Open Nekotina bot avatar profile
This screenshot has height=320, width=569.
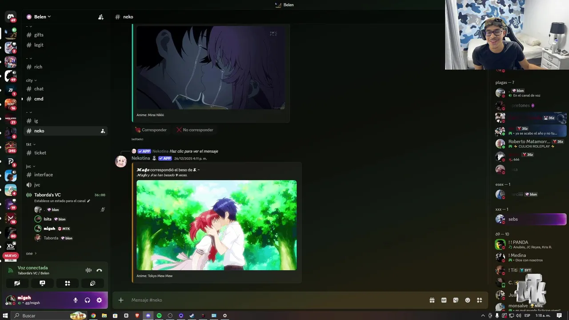(121, 161)
